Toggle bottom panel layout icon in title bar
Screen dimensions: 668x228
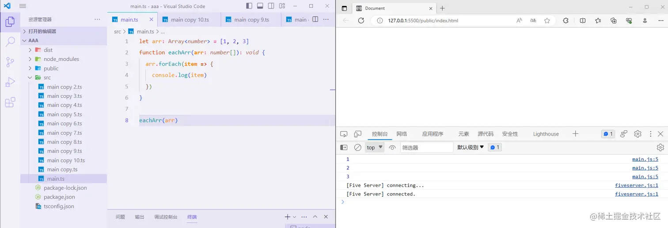260,6
